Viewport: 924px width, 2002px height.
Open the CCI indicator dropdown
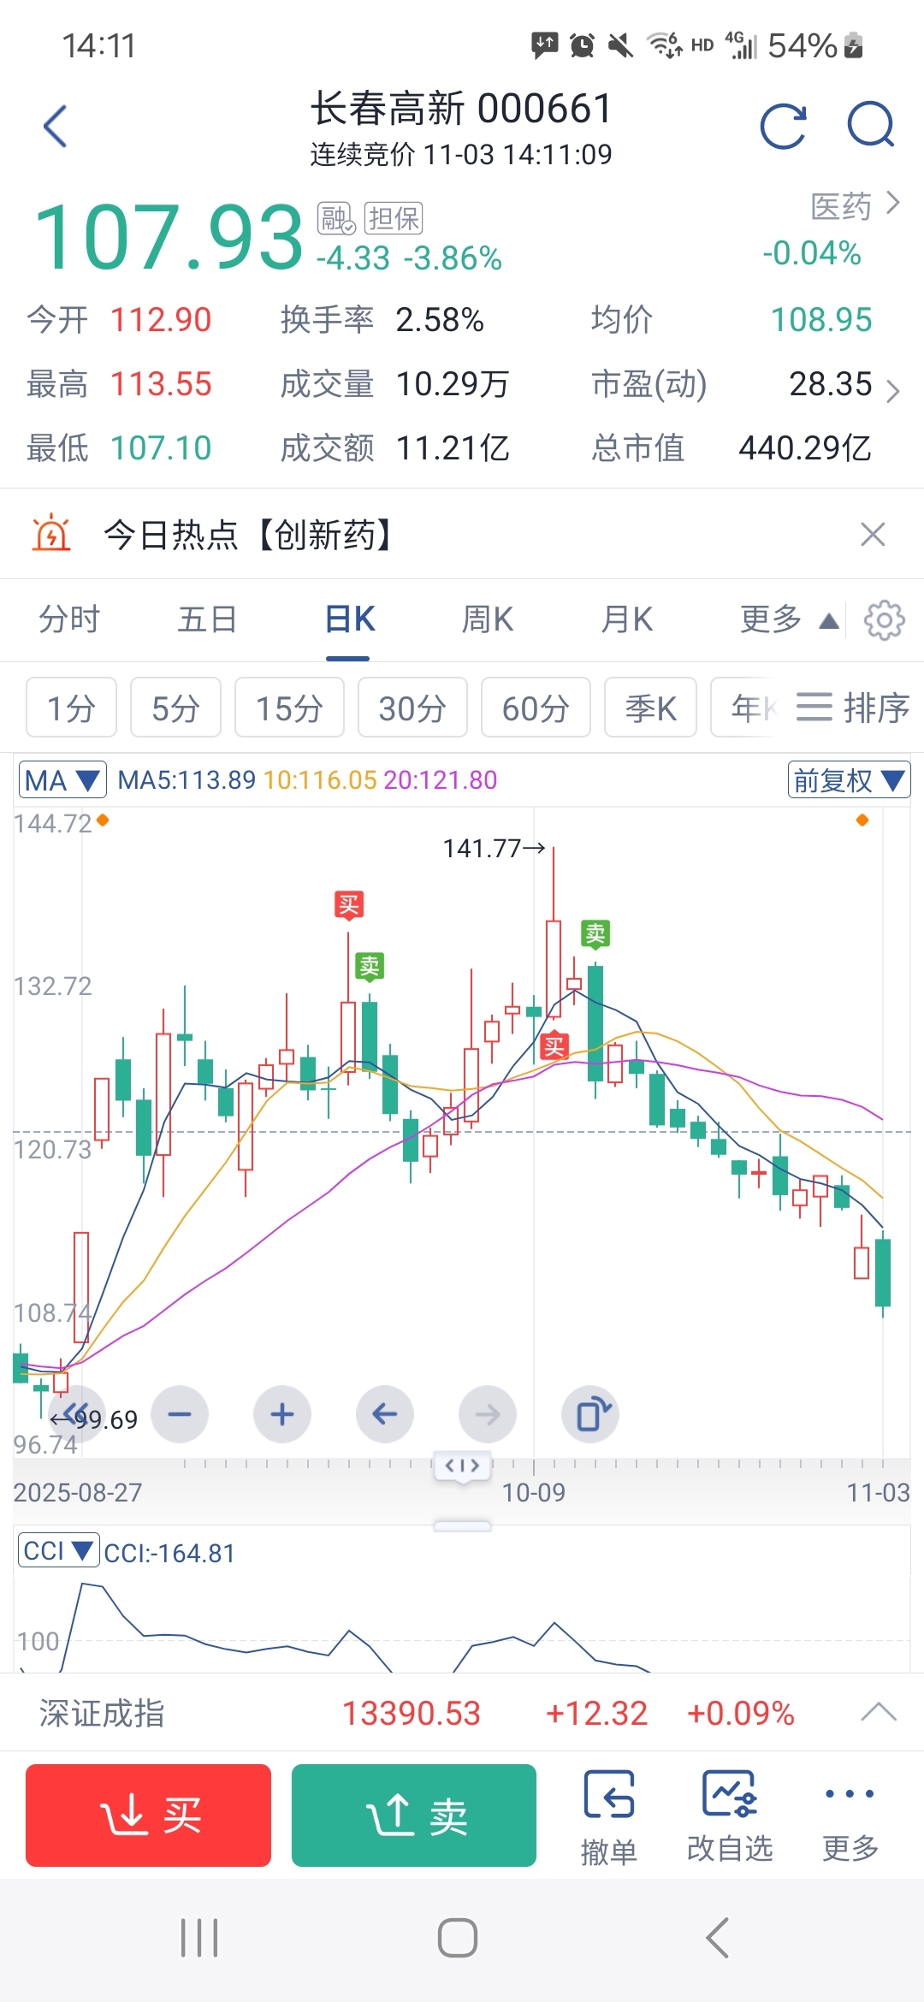(x=58, y=1551)
